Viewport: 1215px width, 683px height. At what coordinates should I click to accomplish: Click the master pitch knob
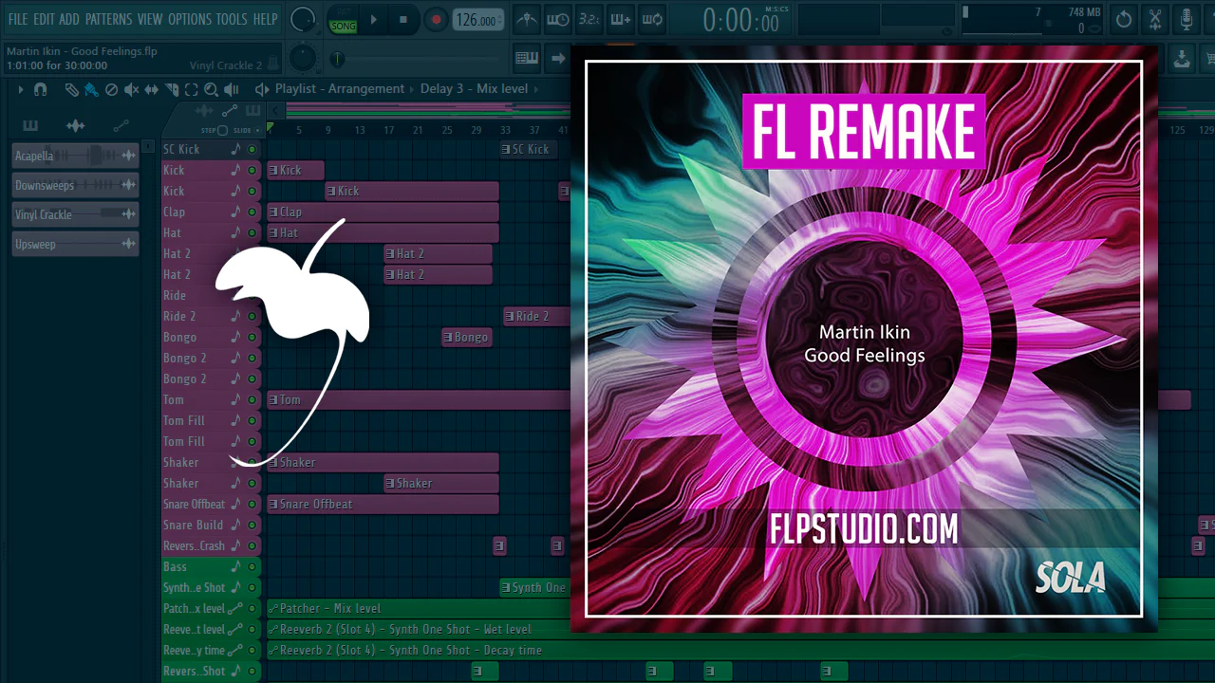[x=303, y=59]
